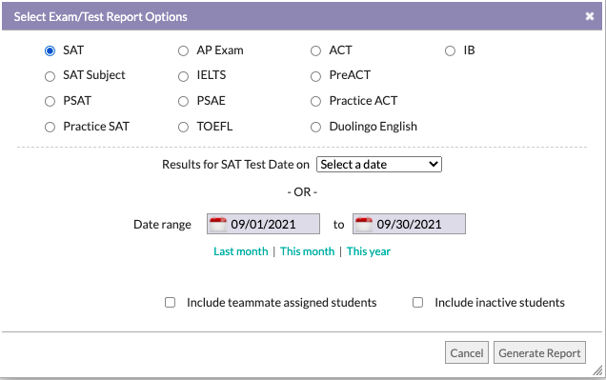Image resolution: width=606 pixels, height=380 pixels.
Task: Select the Practice ACT option
Action: 315,101
